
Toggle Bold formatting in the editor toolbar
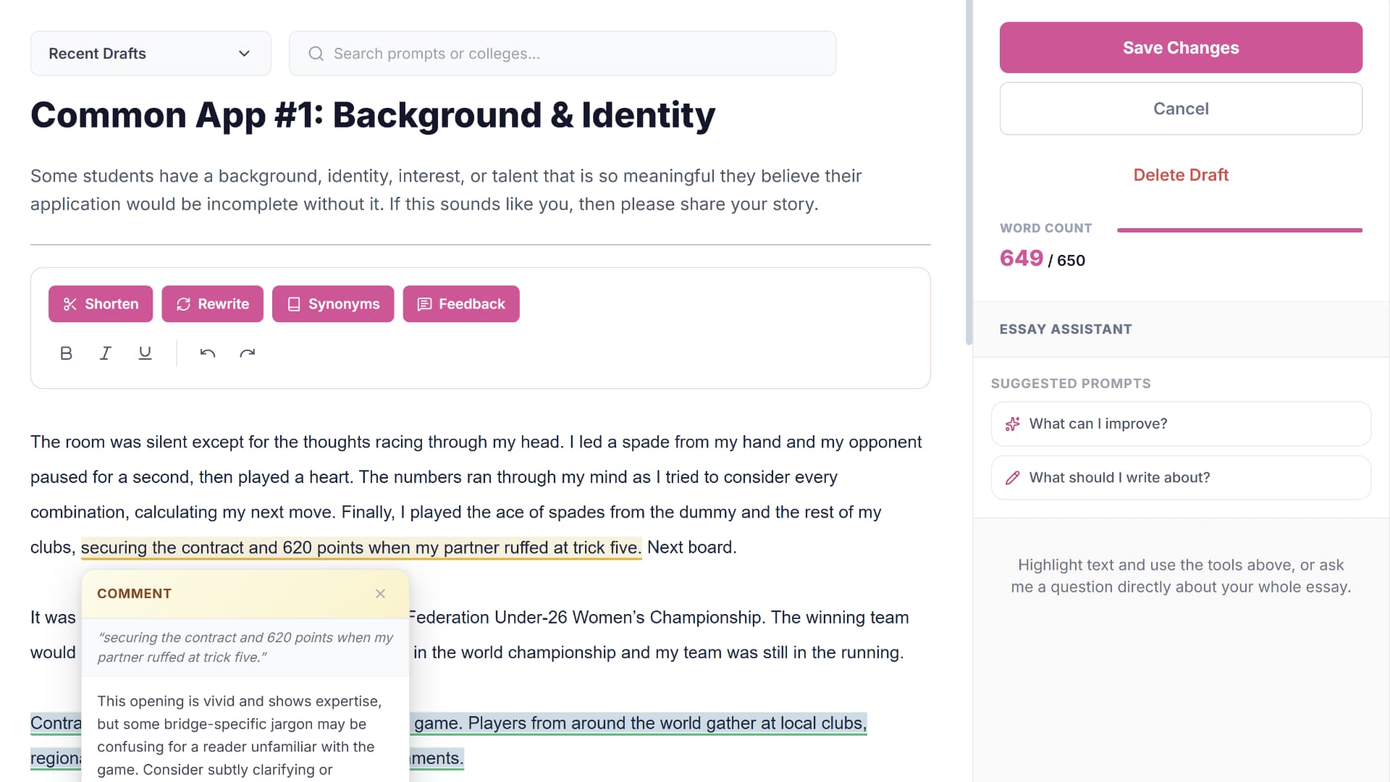pyautogui.click(x=66, y=353)
